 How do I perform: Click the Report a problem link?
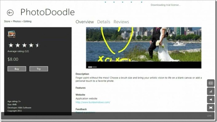click(x=85, y=113)
